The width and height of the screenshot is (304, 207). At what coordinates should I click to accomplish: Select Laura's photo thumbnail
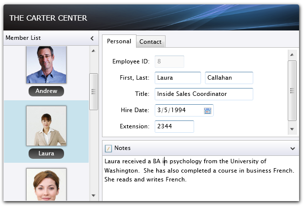[46, 126]
